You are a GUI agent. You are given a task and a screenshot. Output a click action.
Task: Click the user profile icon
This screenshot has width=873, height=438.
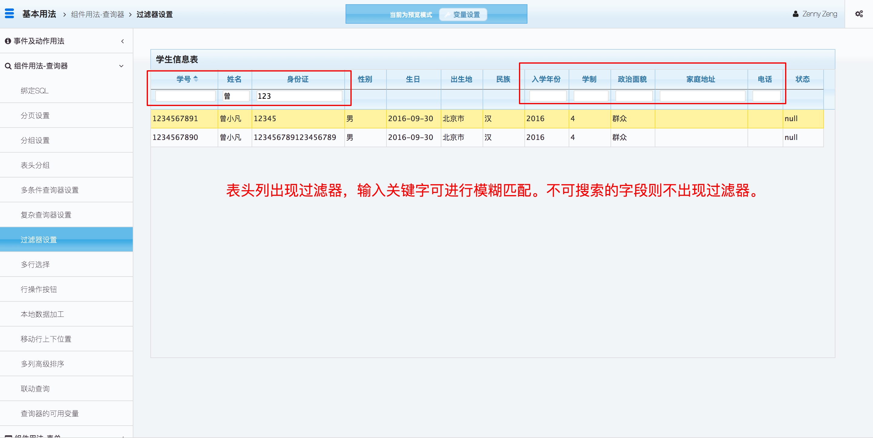point(795,14)
